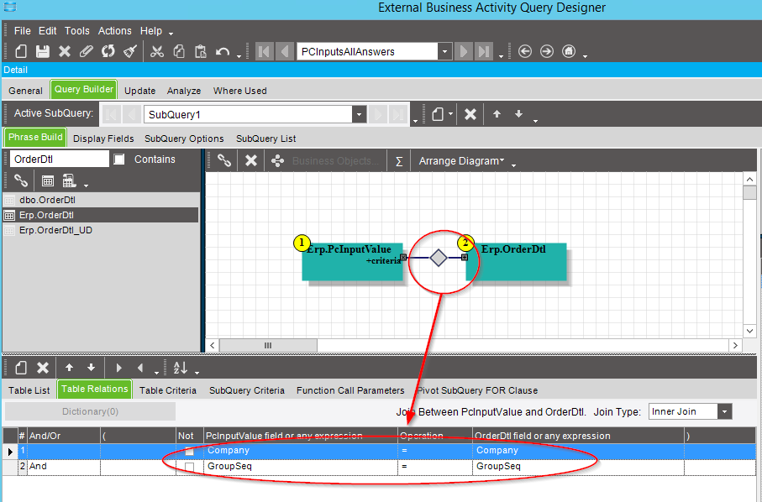762x502 pixels.
Task: Check the Not box for Company row
Action: (x=189, y=451)
